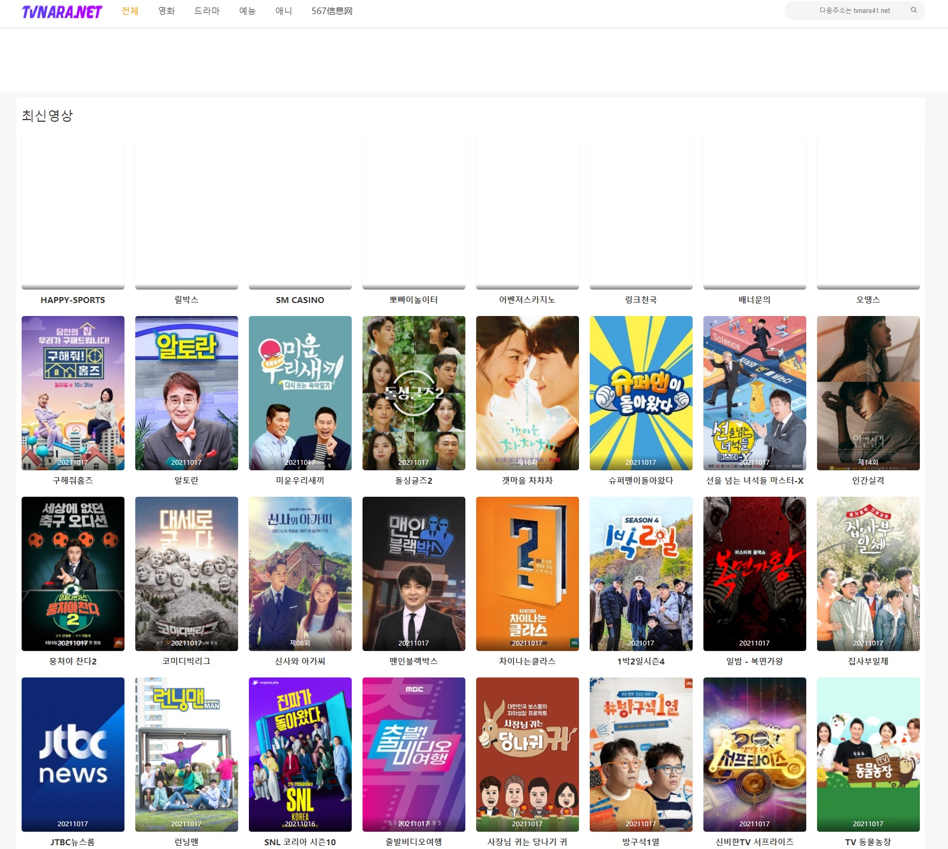Open 집사부일체 poster thumbnail
Screen dimensions: 948x849
(x=868, y=574)
